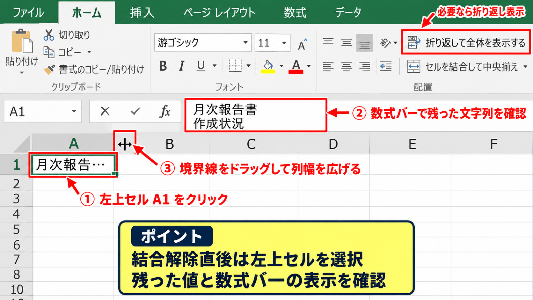
Task: Click the scissors Cut (切り取り) icon
Action: coord(49,35)
